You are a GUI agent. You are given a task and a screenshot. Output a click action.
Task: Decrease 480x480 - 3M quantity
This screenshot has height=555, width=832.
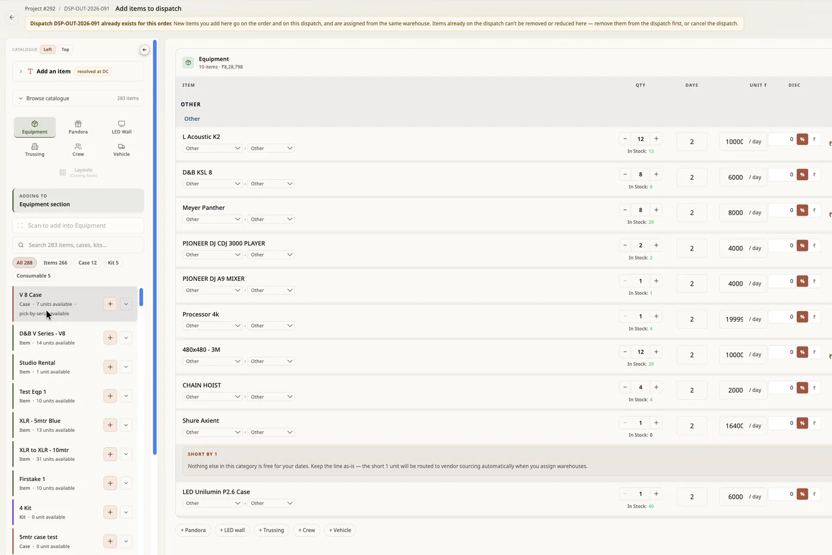(x=625, y=351)
